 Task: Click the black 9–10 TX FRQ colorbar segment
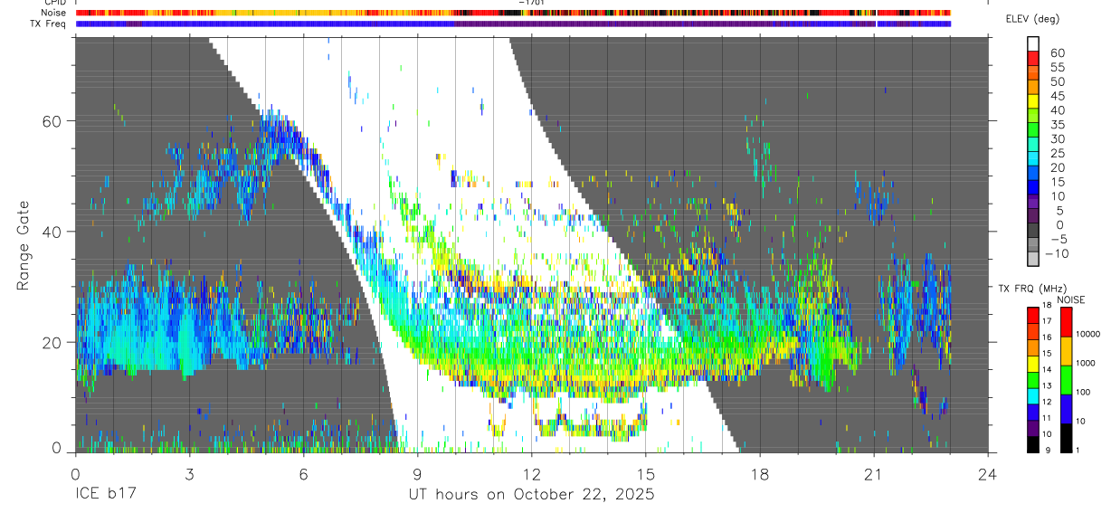pos(1033,444)
